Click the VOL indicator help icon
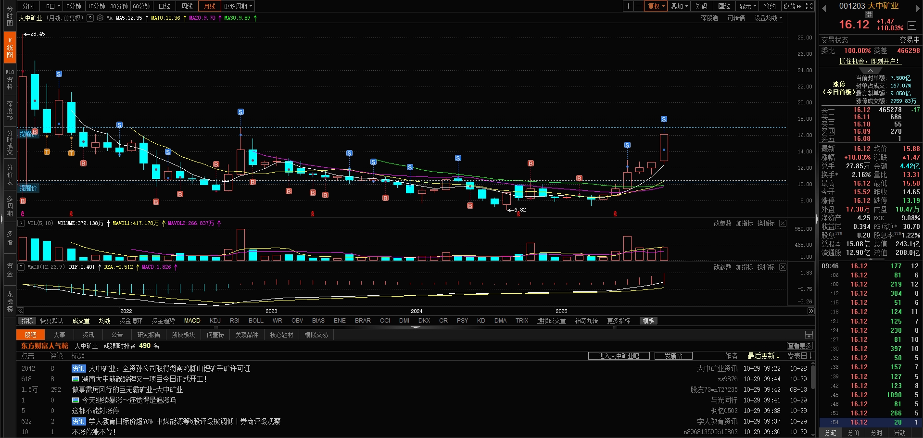 tap(21, 224)
